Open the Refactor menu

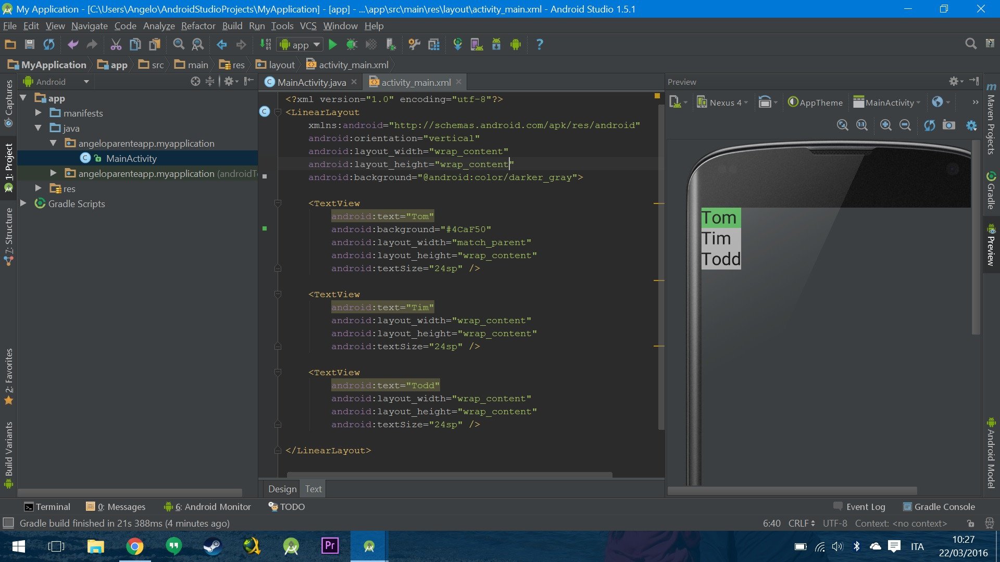click(198, 26)
